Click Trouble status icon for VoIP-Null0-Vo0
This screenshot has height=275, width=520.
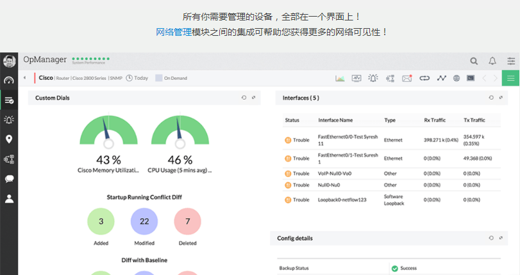[x=288, y=173]
